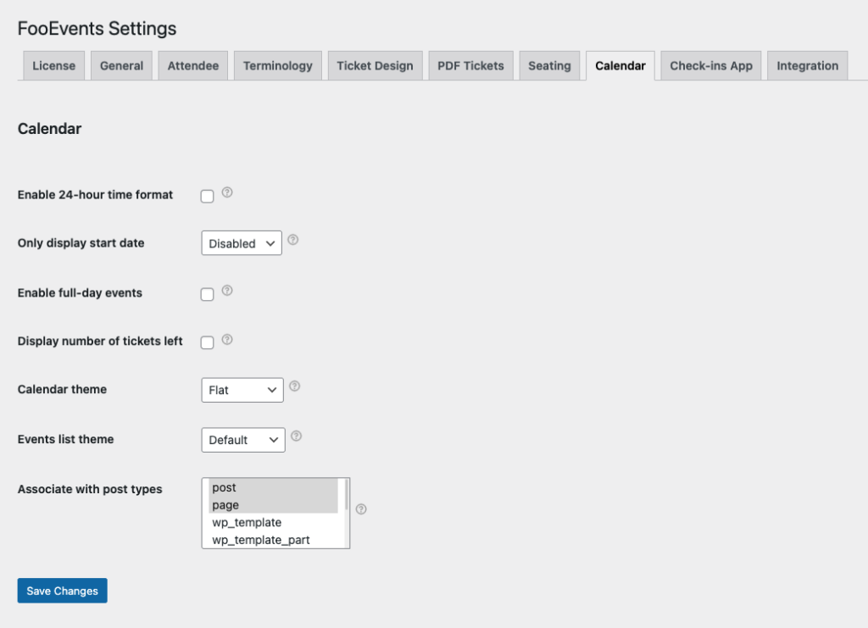The image size is (868, 628).
Task: Check the Enable full-day events box
Action: tap(206, 293)
